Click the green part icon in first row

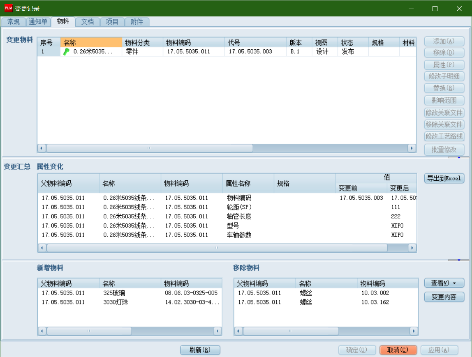[66, 52]
